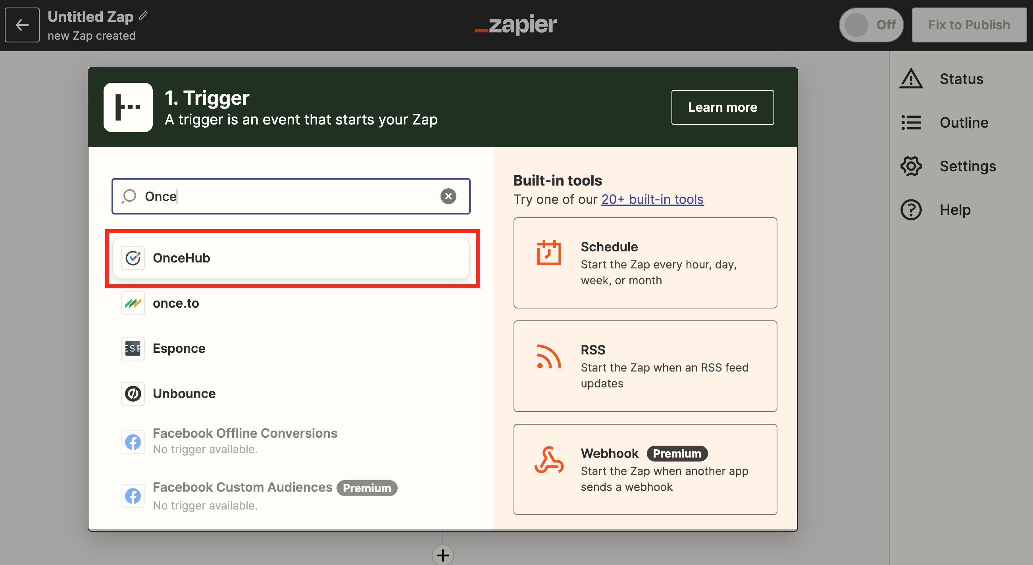Open the 20+ built-in tools link

(652, 199)
